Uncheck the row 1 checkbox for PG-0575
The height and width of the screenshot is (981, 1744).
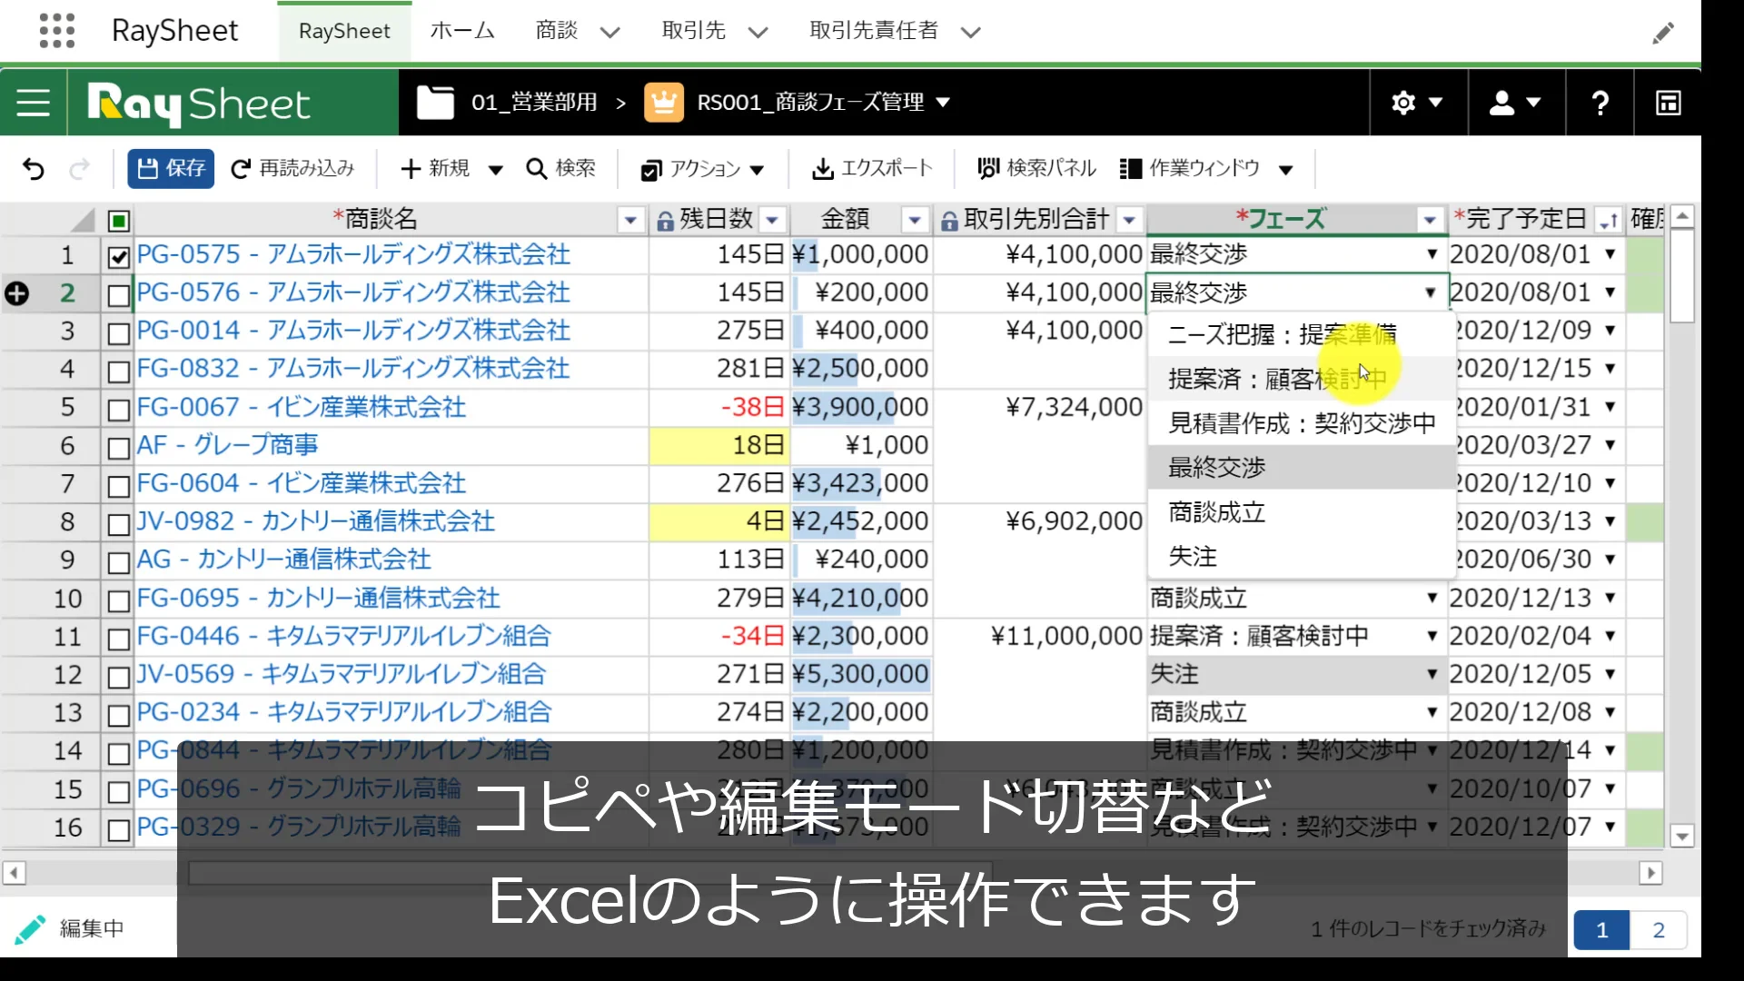(118, 257)
